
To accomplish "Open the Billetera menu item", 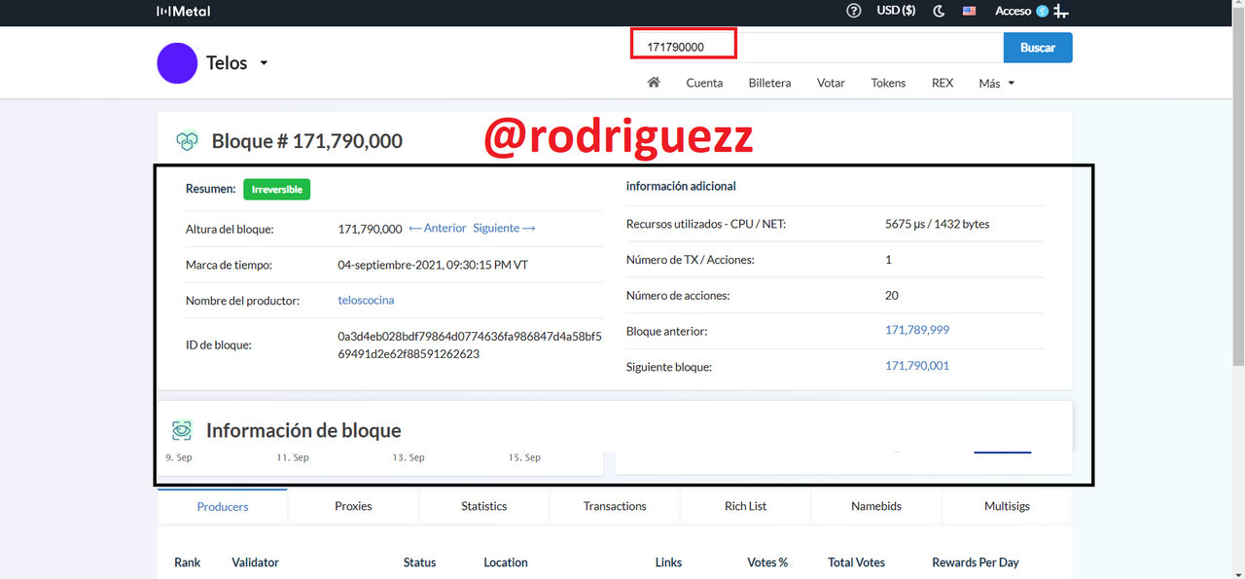I will pos(769,83).
